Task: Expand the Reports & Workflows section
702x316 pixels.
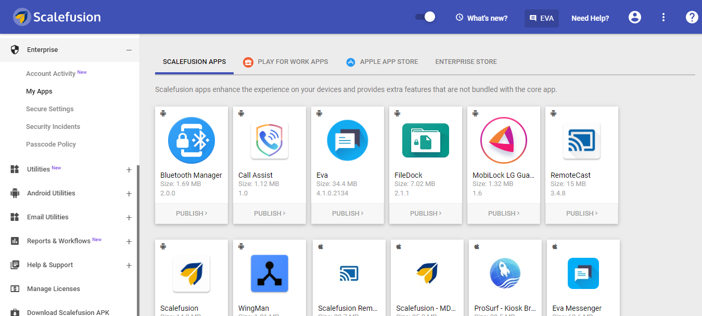Action: tap(129, 241)
